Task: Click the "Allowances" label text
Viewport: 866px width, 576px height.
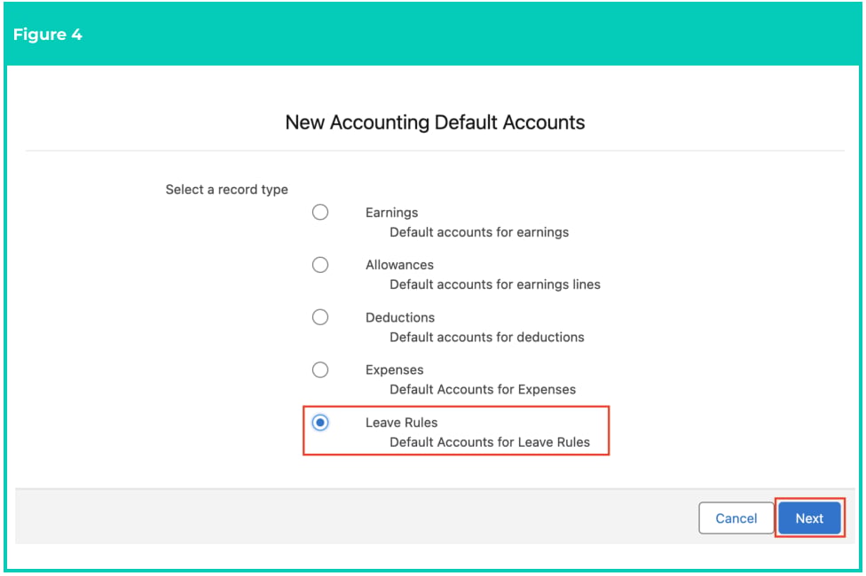Action: point(399,265)
